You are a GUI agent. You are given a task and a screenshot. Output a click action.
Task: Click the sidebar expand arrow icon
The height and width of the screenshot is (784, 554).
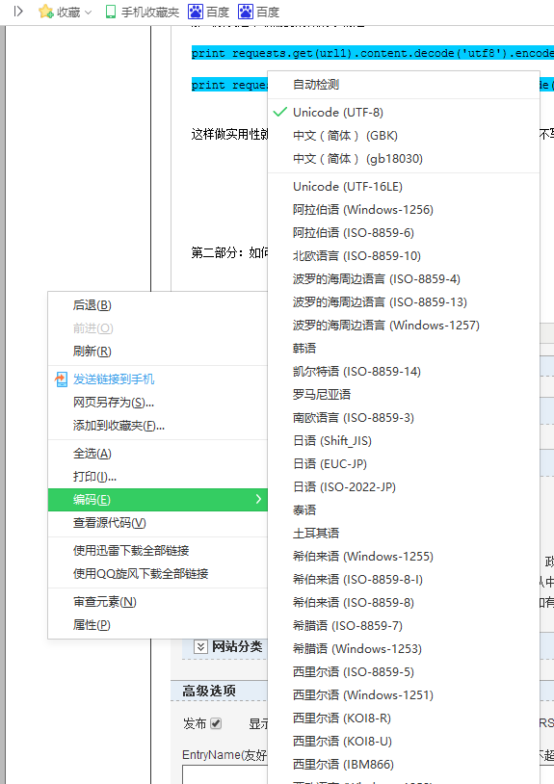[x=18, y=11]
